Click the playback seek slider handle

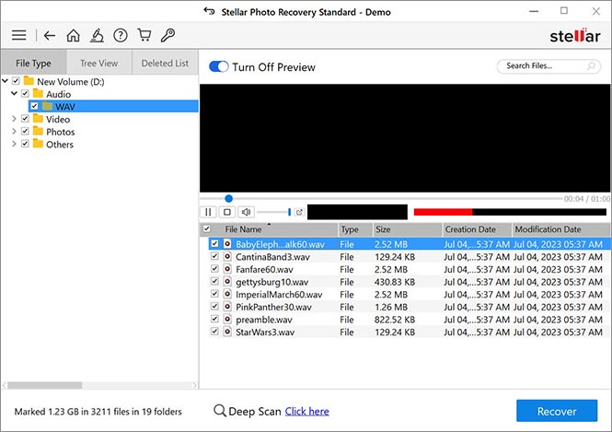coord(229,198)
